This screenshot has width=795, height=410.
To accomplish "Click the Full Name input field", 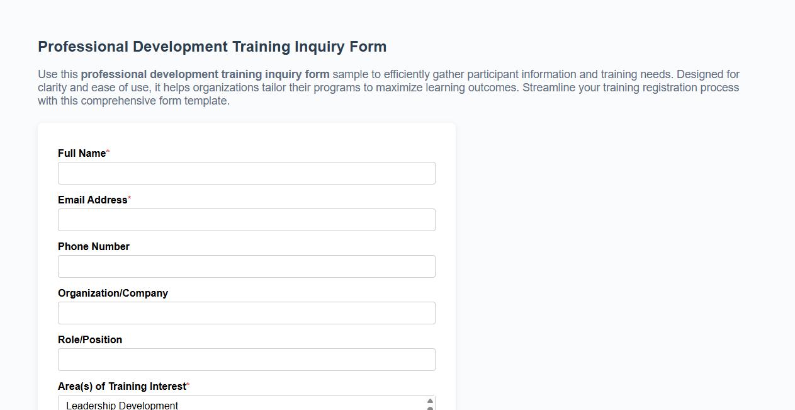I will pyautogui.click(x=246, y=173).
